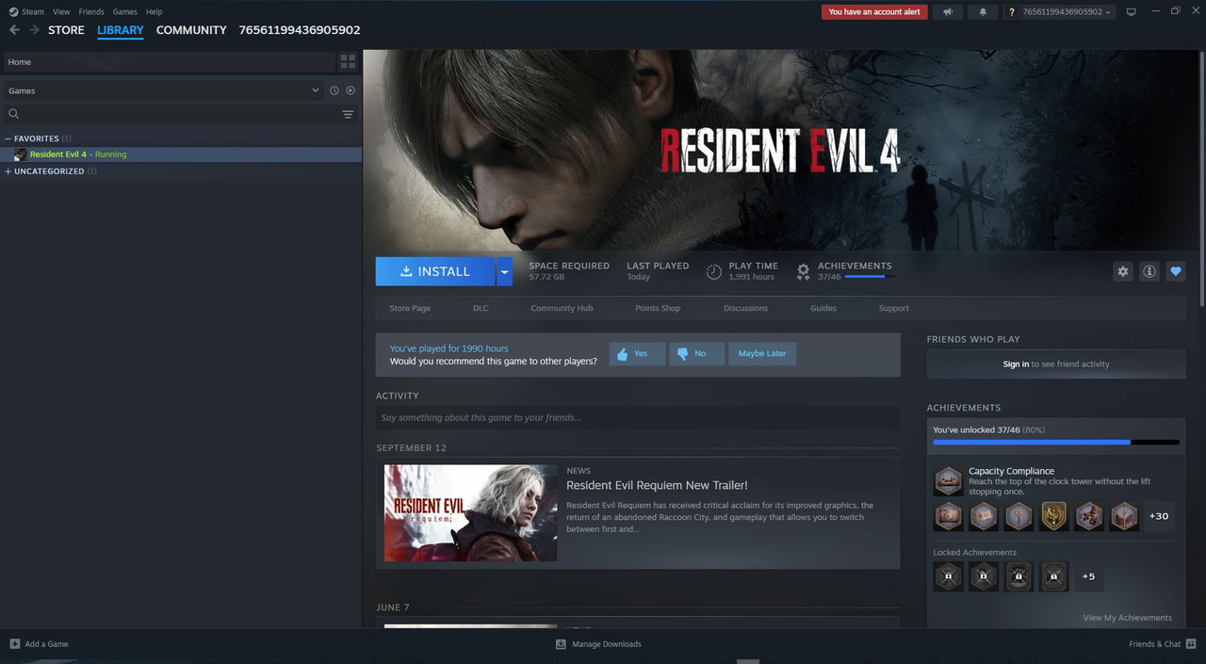Click the account alert red button

click(874, 12)
